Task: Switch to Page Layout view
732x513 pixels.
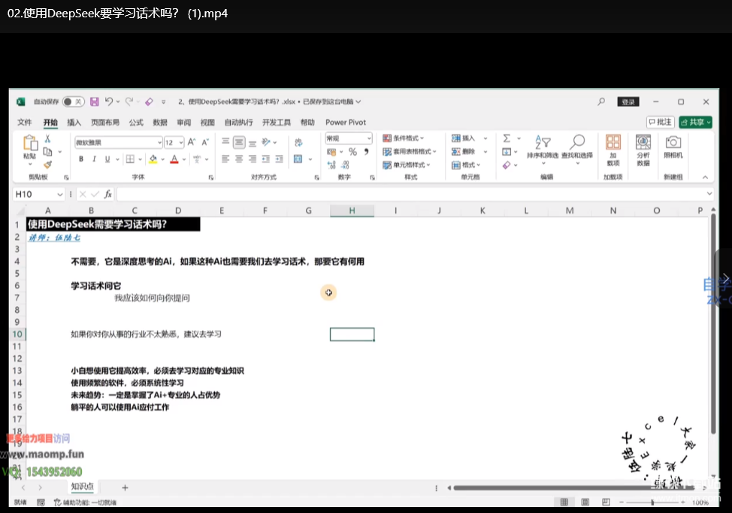Action: coord(585,502)
